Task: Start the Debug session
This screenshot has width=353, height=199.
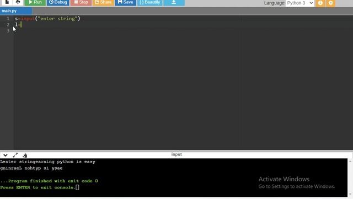Action: click(x=58, y=2)
